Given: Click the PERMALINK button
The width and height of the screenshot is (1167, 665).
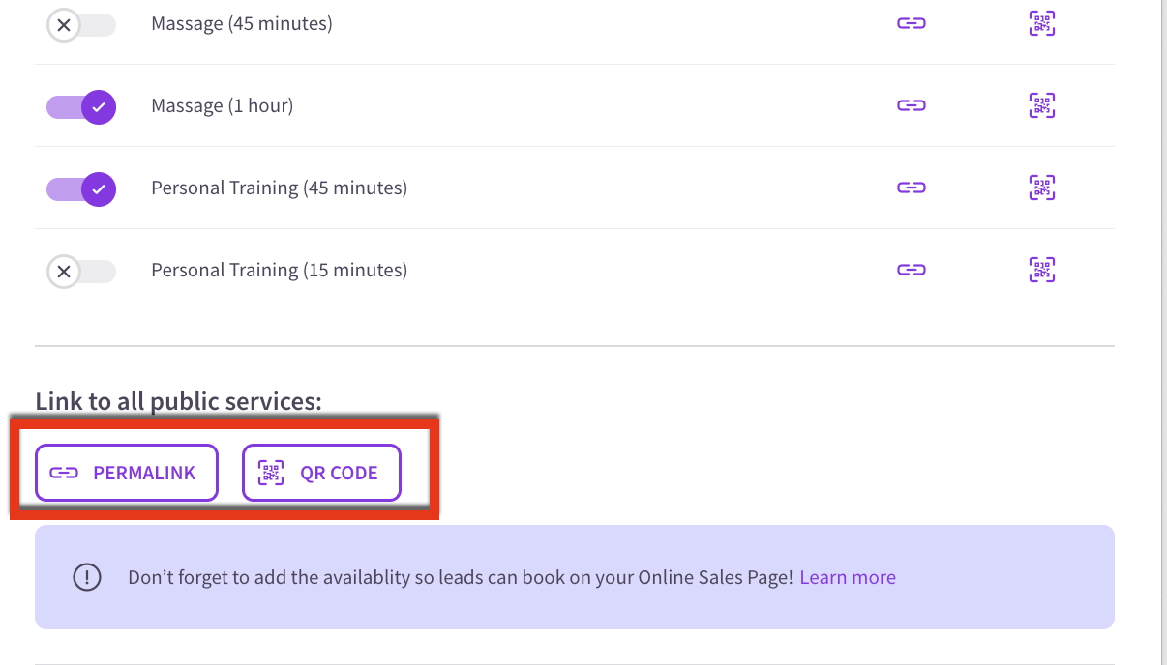Looking at the screenshot, I should (x=127, y=473).
